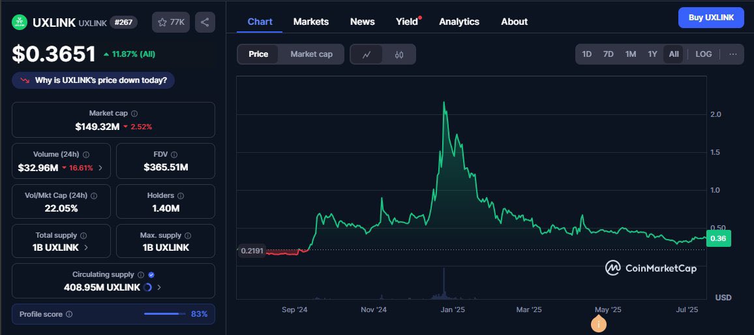The image size is (754, 335).
Task: Open the share icon button
Action: [x=205, y=22]
